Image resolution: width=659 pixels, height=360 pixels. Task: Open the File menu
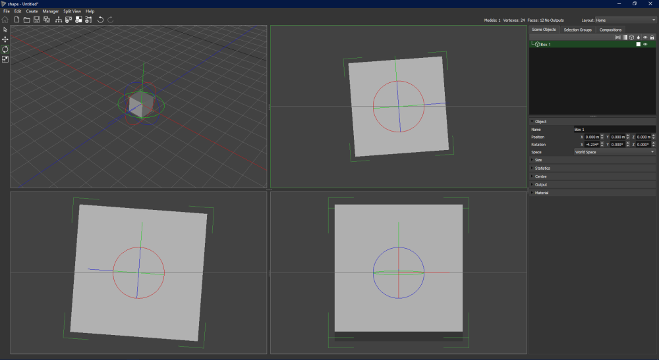tap(7, 11)
